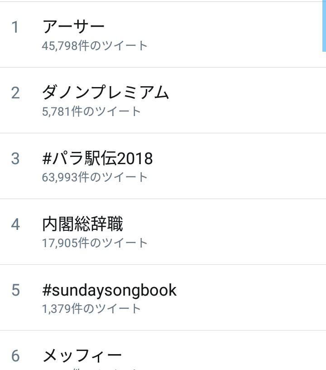Tap the メッフィー trend entry
326x370 pixels.
(82, 355)
